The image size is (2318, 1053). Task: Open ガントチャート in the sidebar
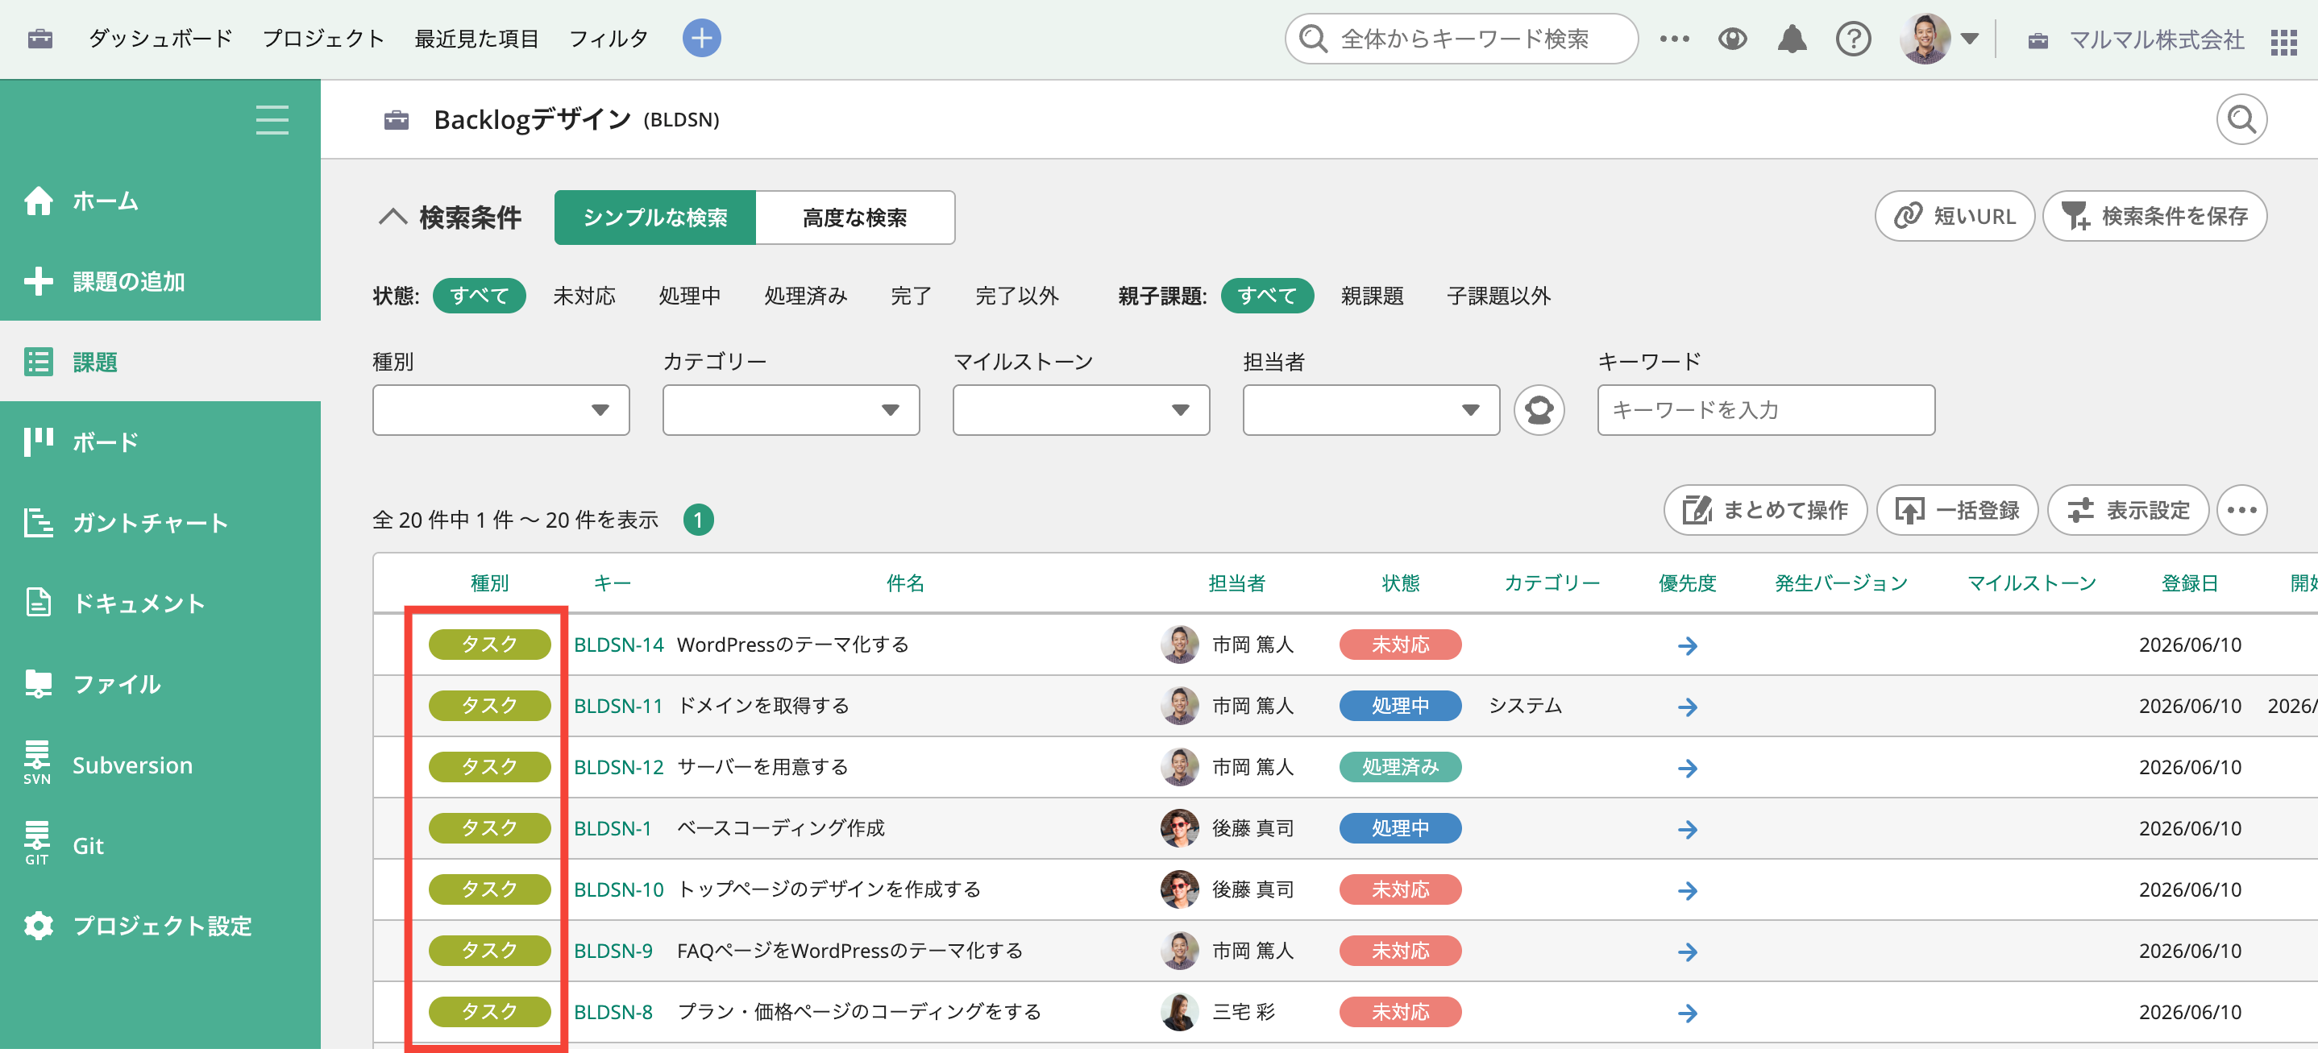tap(160, 522)
